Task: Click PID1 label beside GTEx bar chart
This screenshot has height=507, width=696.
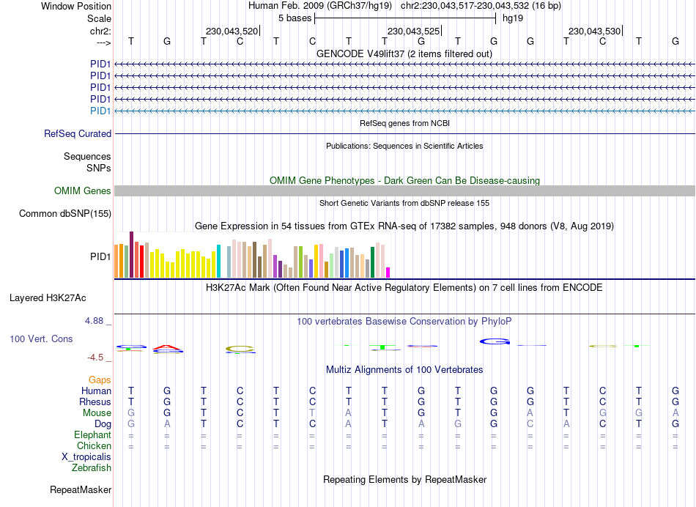Action: 100,256
